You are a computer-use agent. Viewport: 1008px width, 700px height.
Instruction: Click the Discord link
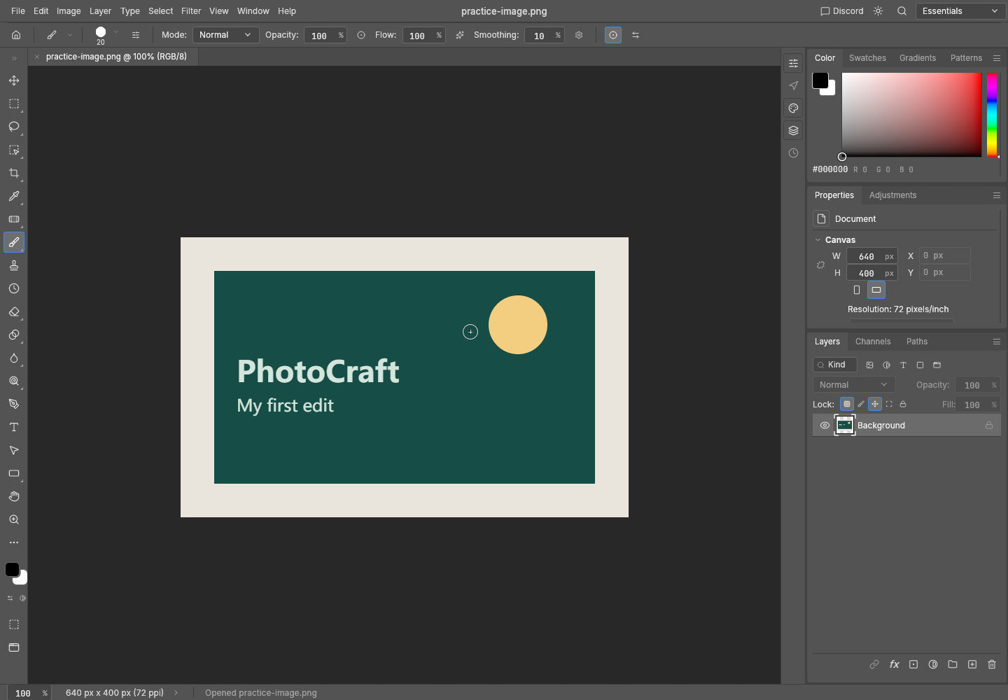[842, 11]
